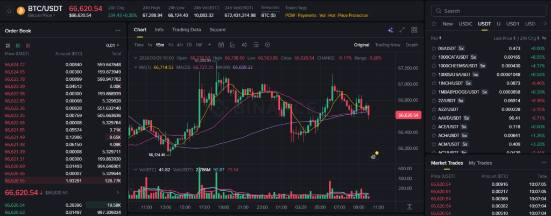Switch chart to Trading View mode
551x216 pixels.
pos(387,45)
